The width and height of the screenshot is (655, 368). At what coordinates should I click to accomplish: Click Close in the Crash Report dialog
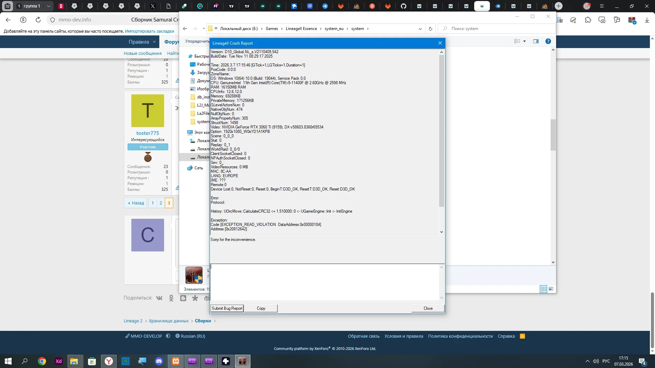(428, 308)
